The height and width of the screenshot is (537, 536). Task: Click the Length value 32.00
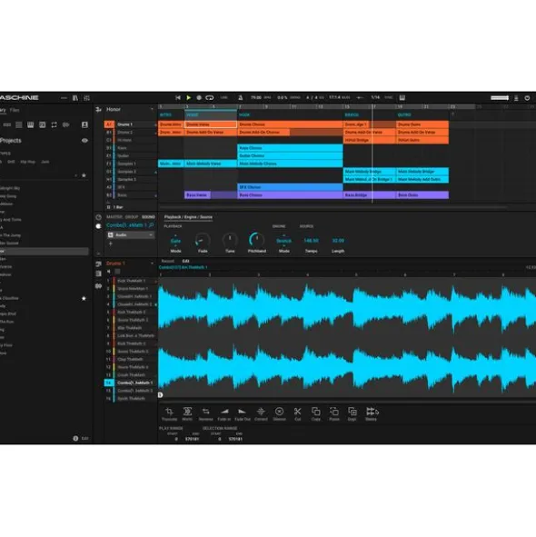pyautogui.click(x=338, y=241)
